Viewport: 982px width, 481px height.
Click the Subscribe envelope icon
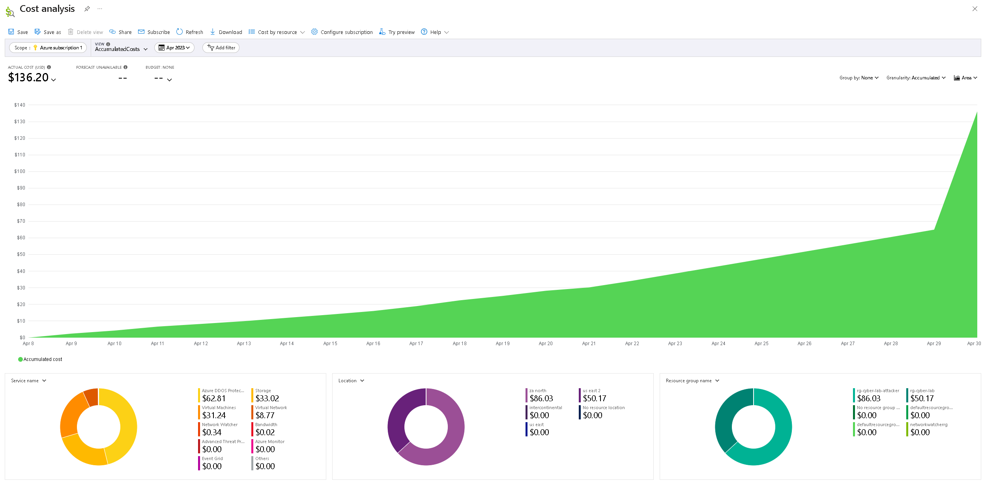tap(141, 32)
